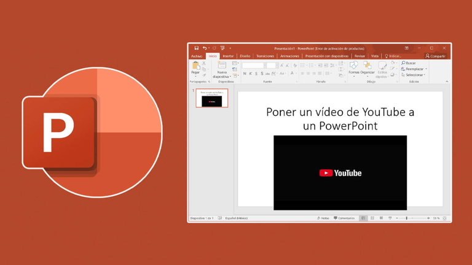Screen dimensions: 472x265
Task: Switch to the Transiciones tab
Action: pos(265,56)
